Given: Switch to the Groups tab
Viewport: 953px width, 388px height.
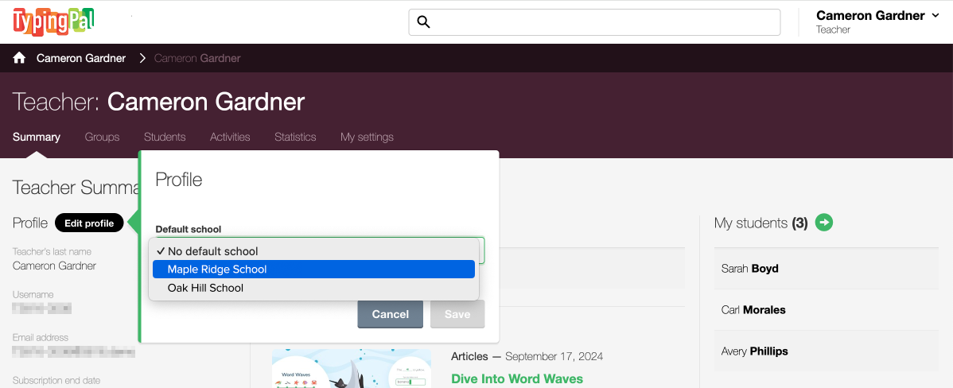Looking at the screenshot, I should point(102,137).
